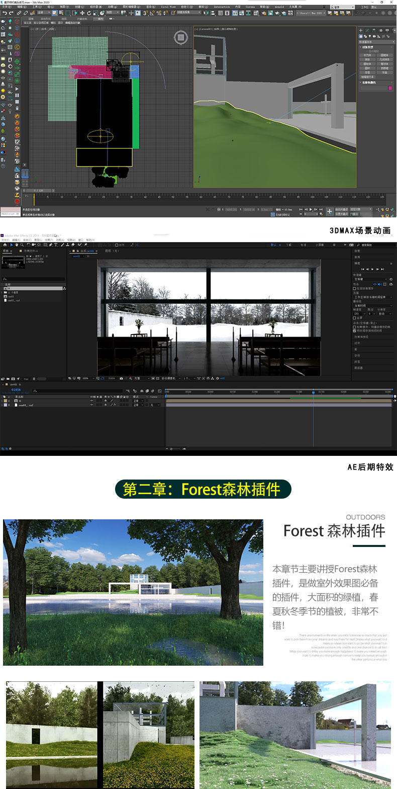
Task: Toggle the 在回放前缓存 checkbox in the Preview panel
Action: 354,288
